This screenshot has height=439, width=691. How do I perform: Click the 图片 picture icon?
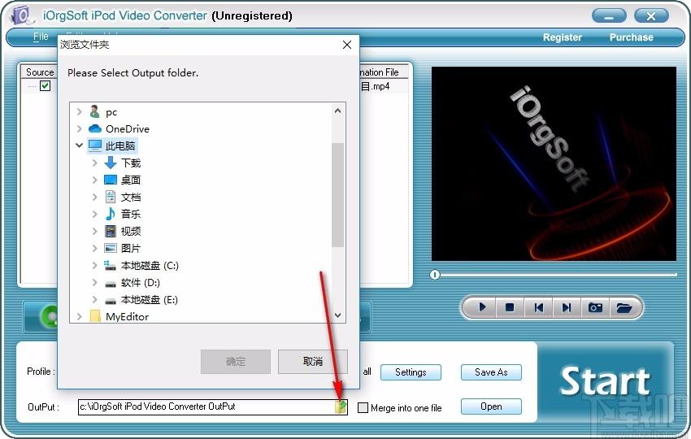[111, 248]
